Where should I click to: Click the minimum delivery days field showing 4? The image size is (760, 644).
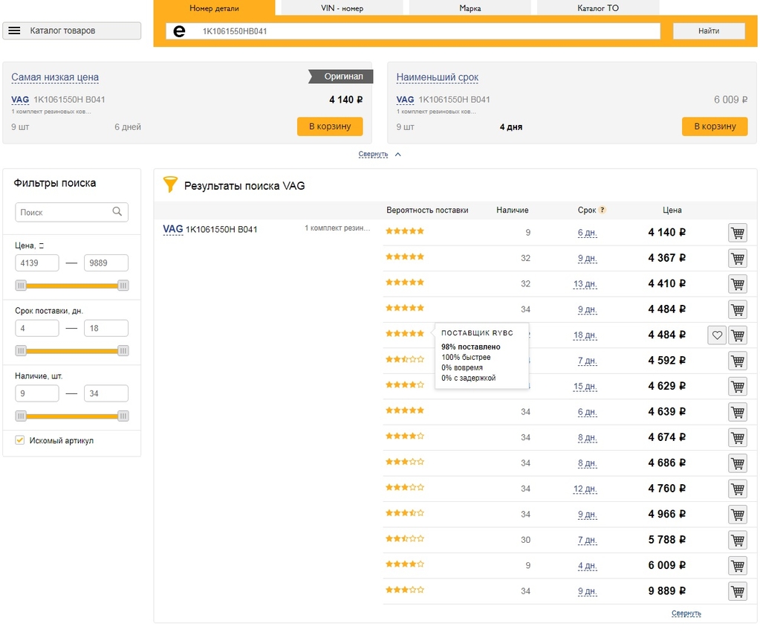(x=37, y=328)
